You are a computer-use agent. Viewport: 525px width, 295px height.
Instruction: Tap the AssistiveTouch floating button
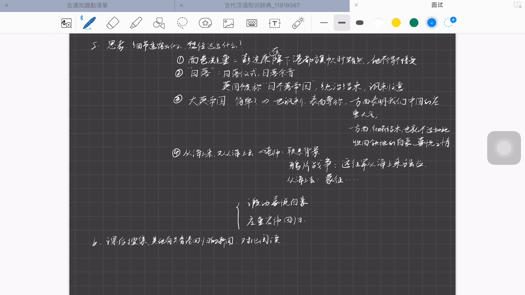504,148
